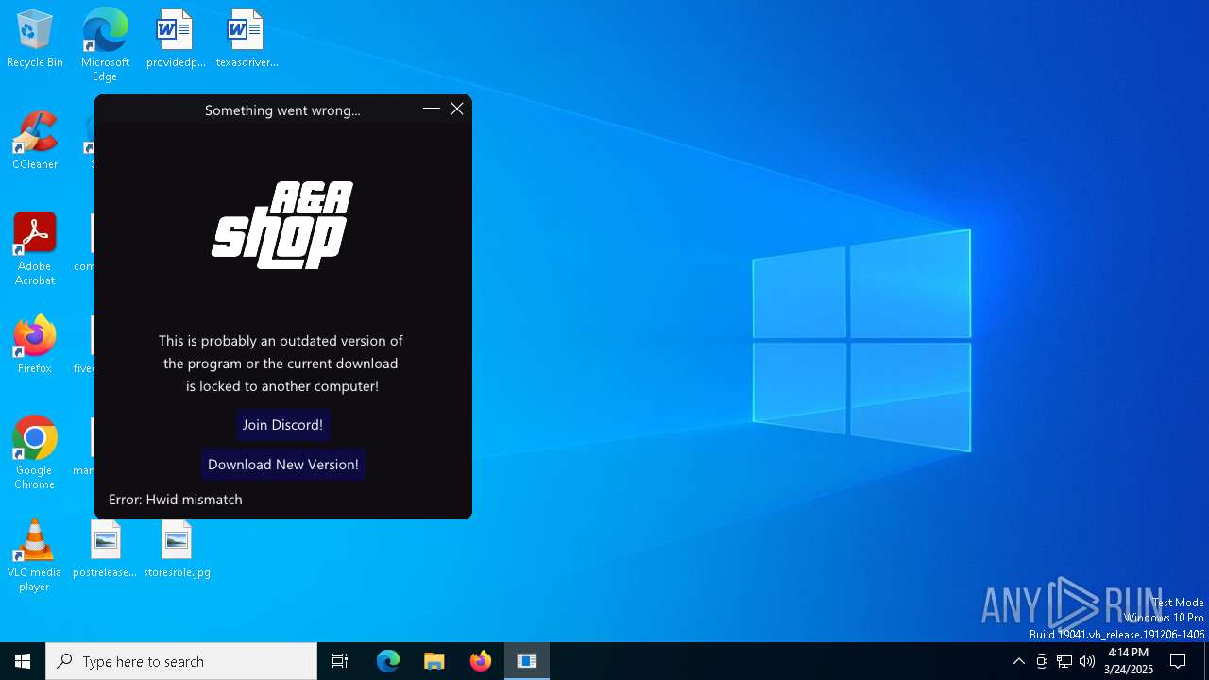Click the Download New Version! button
Viewport: 1209px width, 680px height.
click(x=282, y=465)
